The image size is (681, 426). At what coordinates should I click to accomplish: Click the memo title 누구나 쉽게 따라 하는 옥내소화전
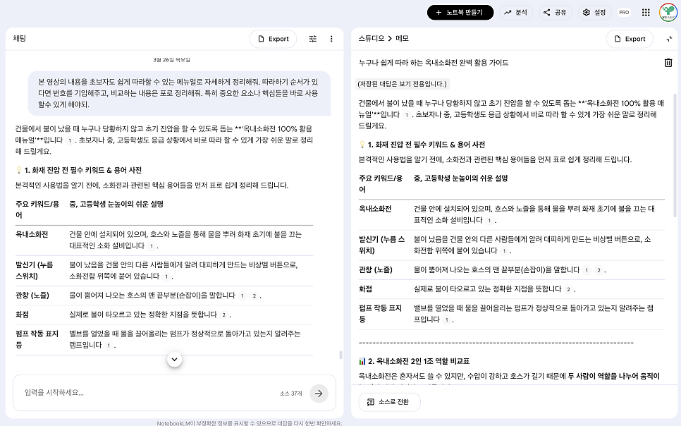click(x=434, y=63)
